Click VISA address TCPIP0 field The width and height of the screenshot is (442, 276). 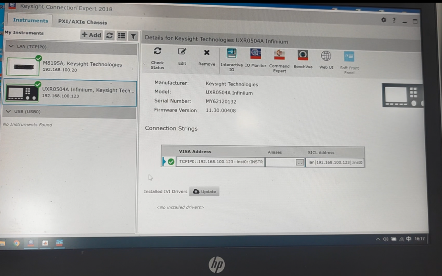point(221,161)
